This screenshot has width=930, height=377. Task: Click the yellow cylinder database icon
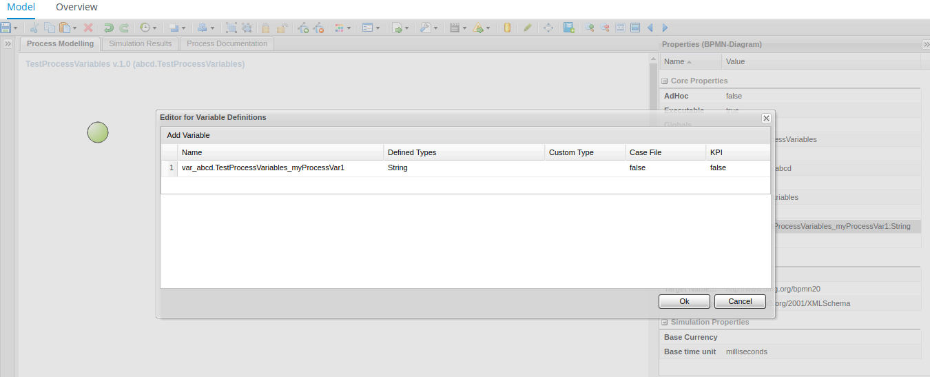pyautogui.click(x=507, y=28)
